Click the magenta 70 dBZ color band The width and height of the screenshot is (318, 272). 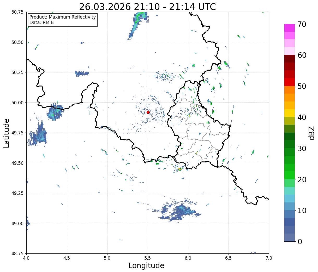[289, 28]
